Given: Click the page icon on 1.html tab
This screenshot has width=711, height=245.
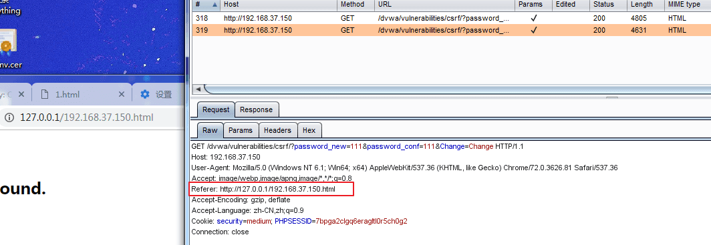Looking at the screenshot, I should 44,94.
